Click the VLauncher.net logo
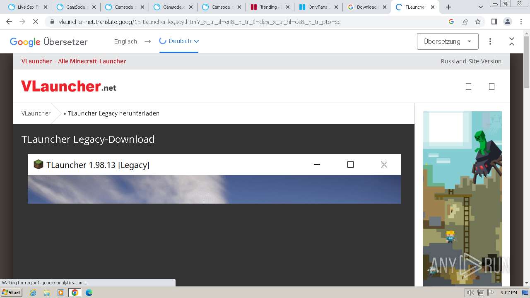530x298 pixels. point(69,86)
